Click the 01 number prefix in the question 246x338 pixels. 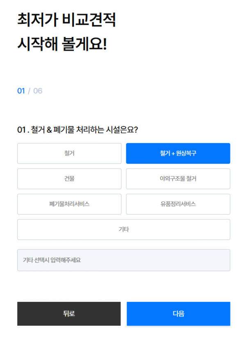click(x=22, y=130)
